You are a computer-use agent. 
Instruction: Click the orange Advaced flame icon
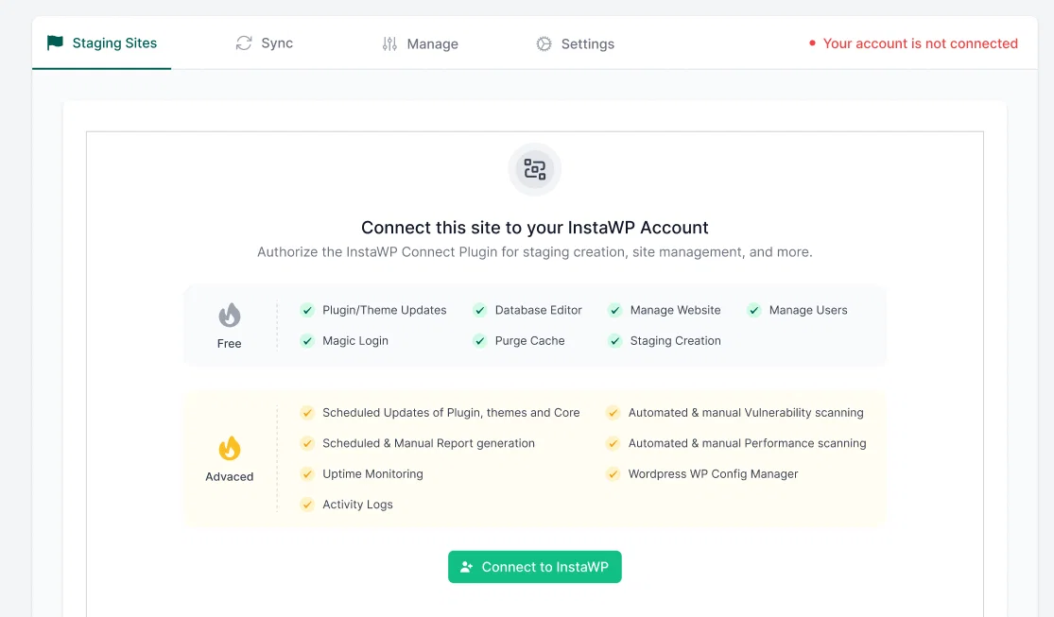point(229,448)
